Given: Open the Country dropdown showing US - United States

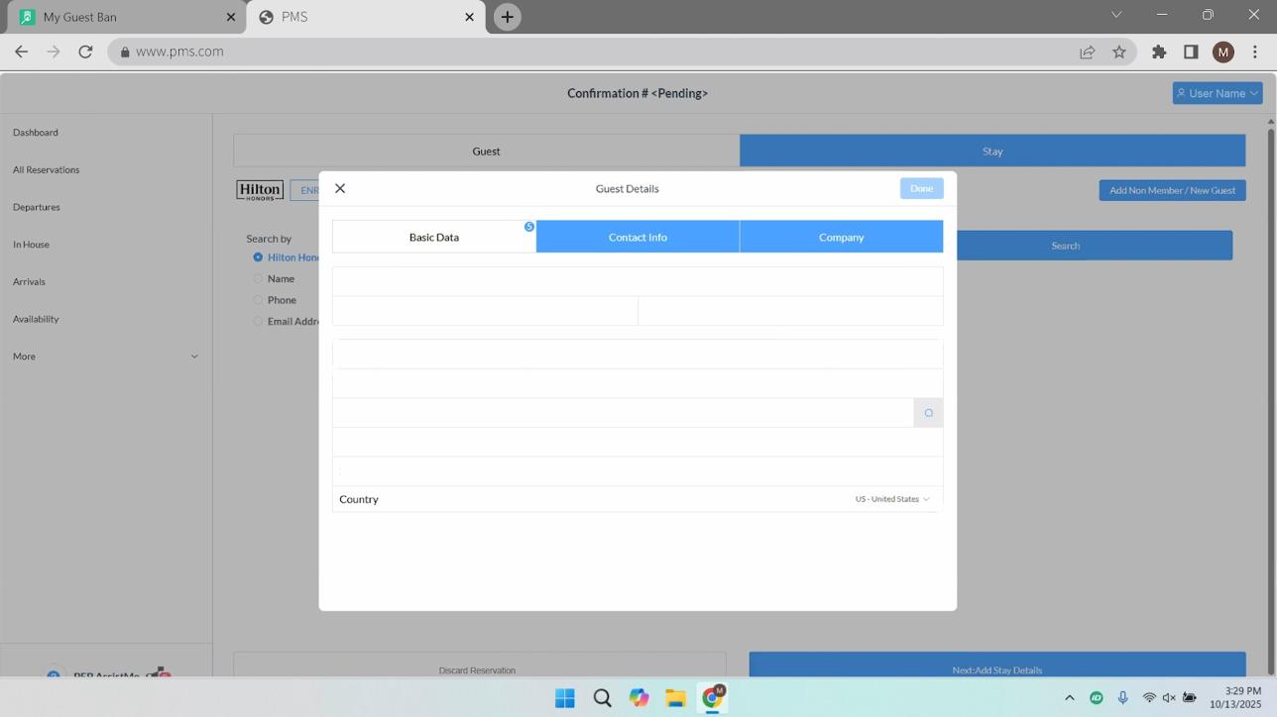Looking at the screenshot, I should click(891, 499).
